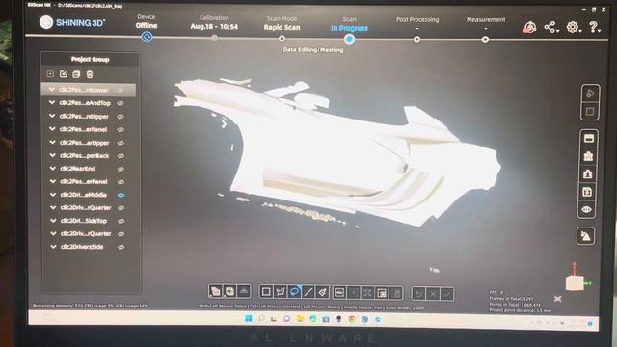Viewport: 617px width, 347px height.
Task: Open the Windows Start menu
Action: pos(249,318)
